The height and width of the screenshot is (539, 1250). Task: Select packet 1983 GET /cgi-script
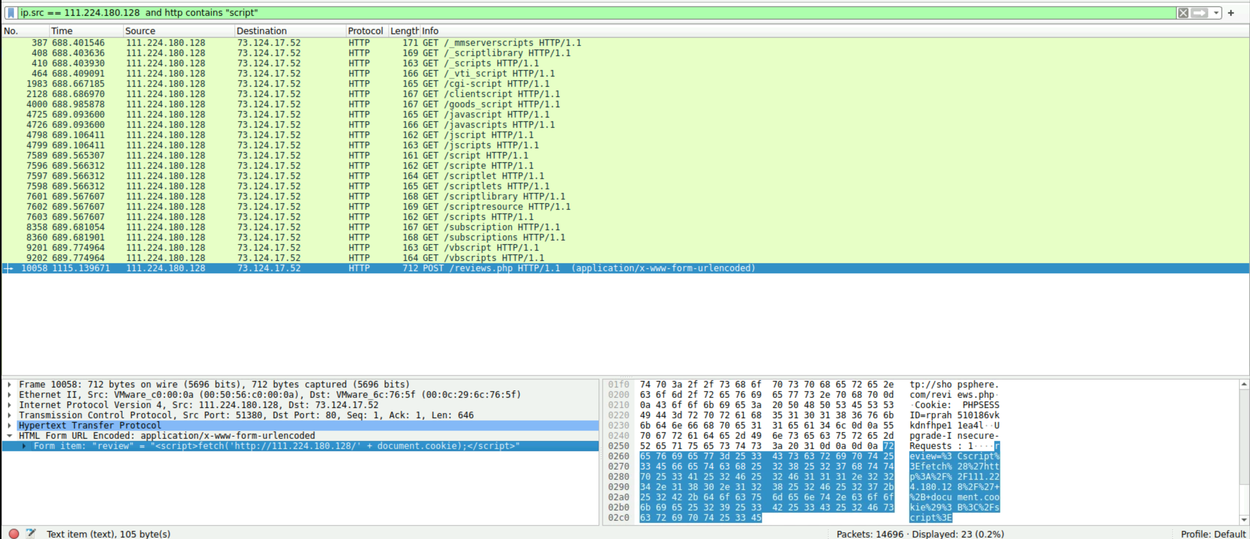click(625, 84)
